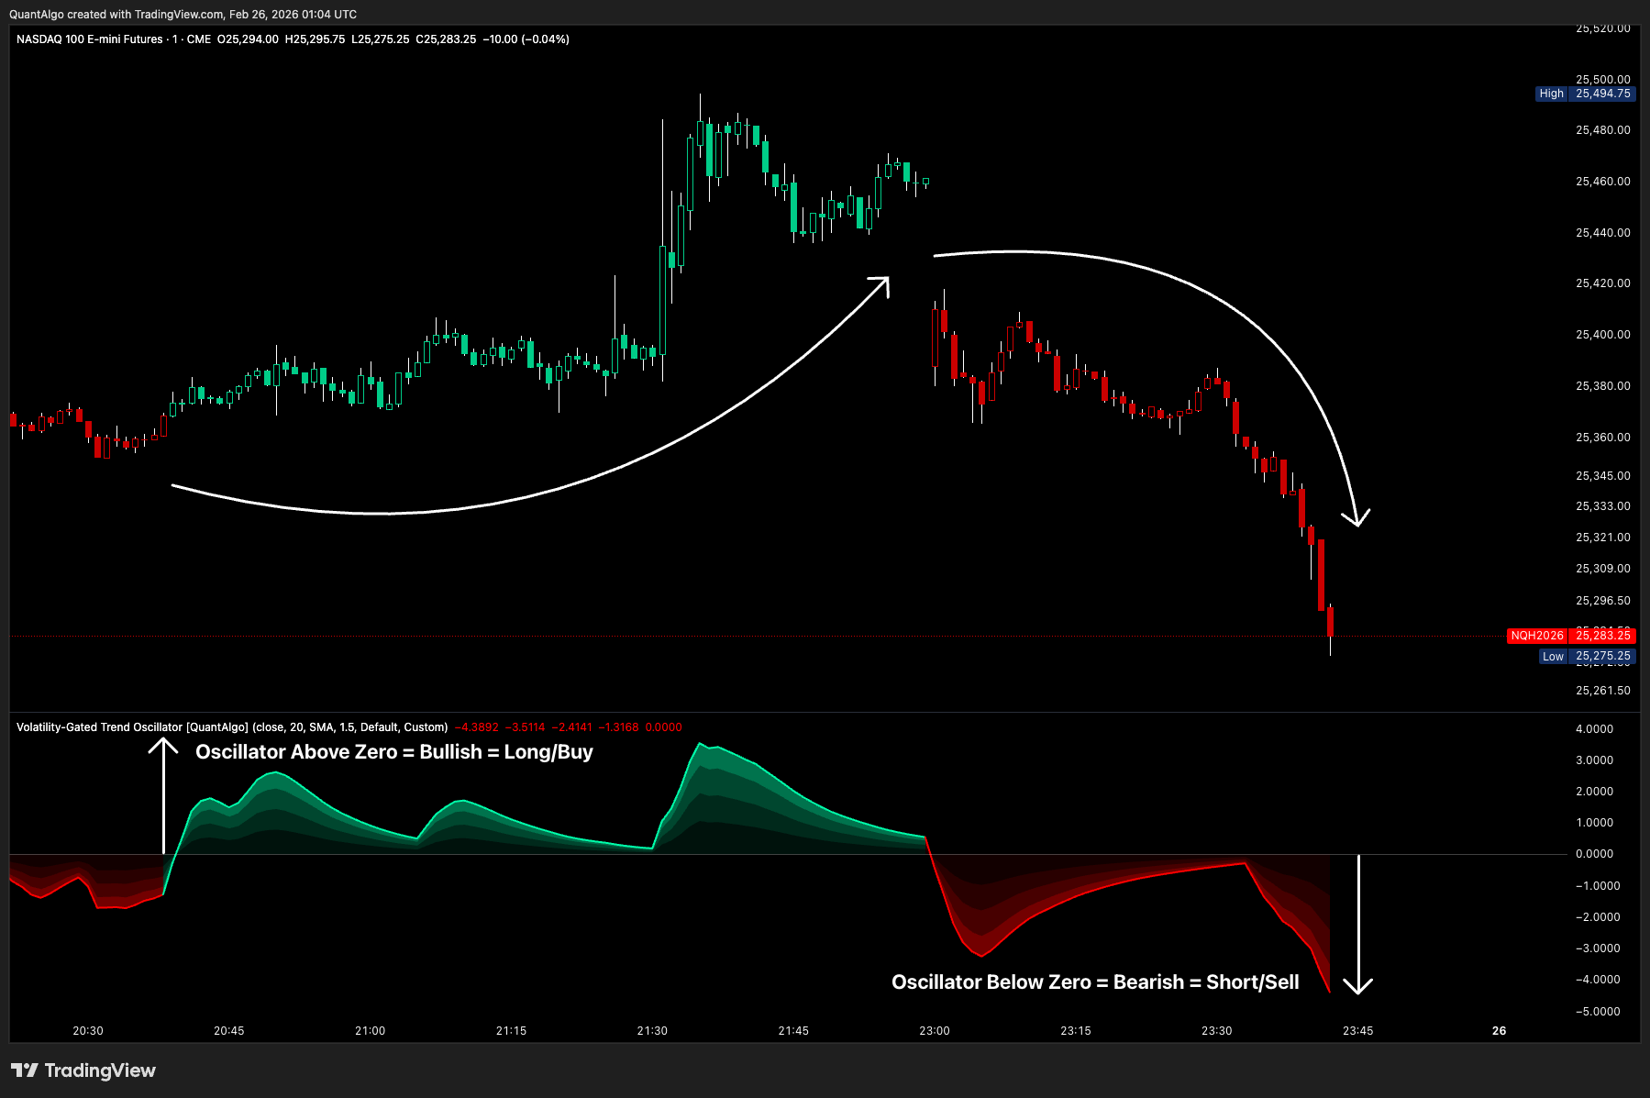
Task: Click the 23:45 time axis label
Action: coord(1358,1031)
